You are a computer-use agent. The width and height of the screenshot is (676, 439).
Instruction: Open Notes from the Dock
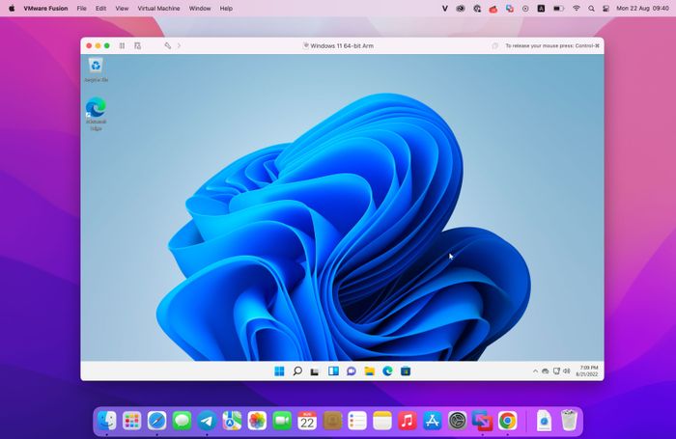pyautogui.click(x=382, y=420)
